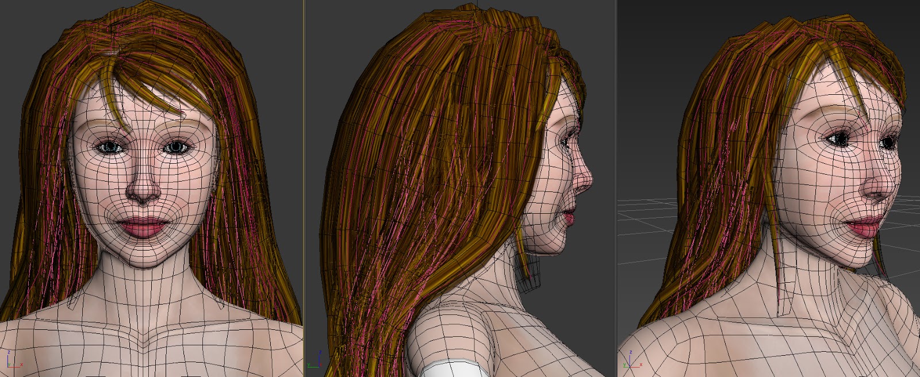Click the axis gizmo in the side-profile viewport
The height and width of the screenshot is (377, 920).
tap(315, 359)
